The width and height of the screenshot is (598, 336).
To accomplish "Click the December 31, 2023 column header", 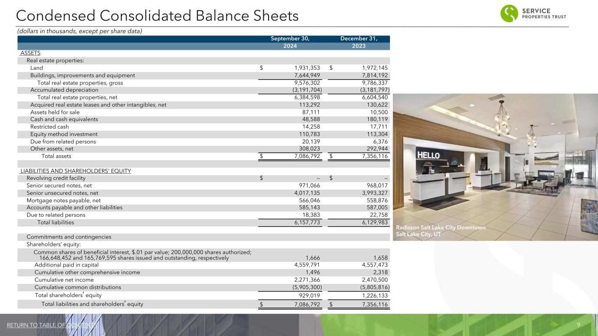I will pyautogui.click(x=359, y=42).
